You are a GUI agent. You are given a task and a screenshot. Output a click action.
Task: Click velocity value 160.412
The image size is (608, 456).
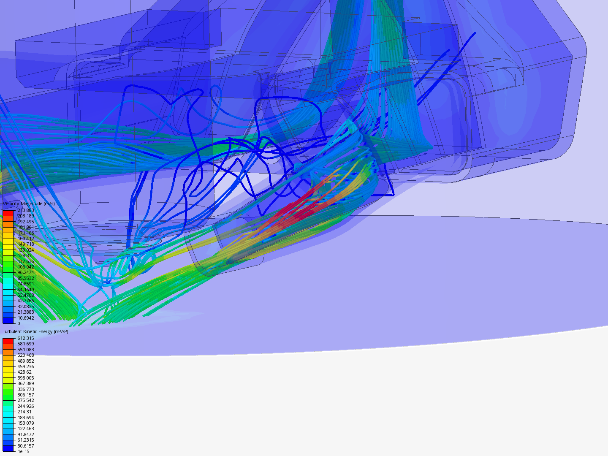click(26, 239)
